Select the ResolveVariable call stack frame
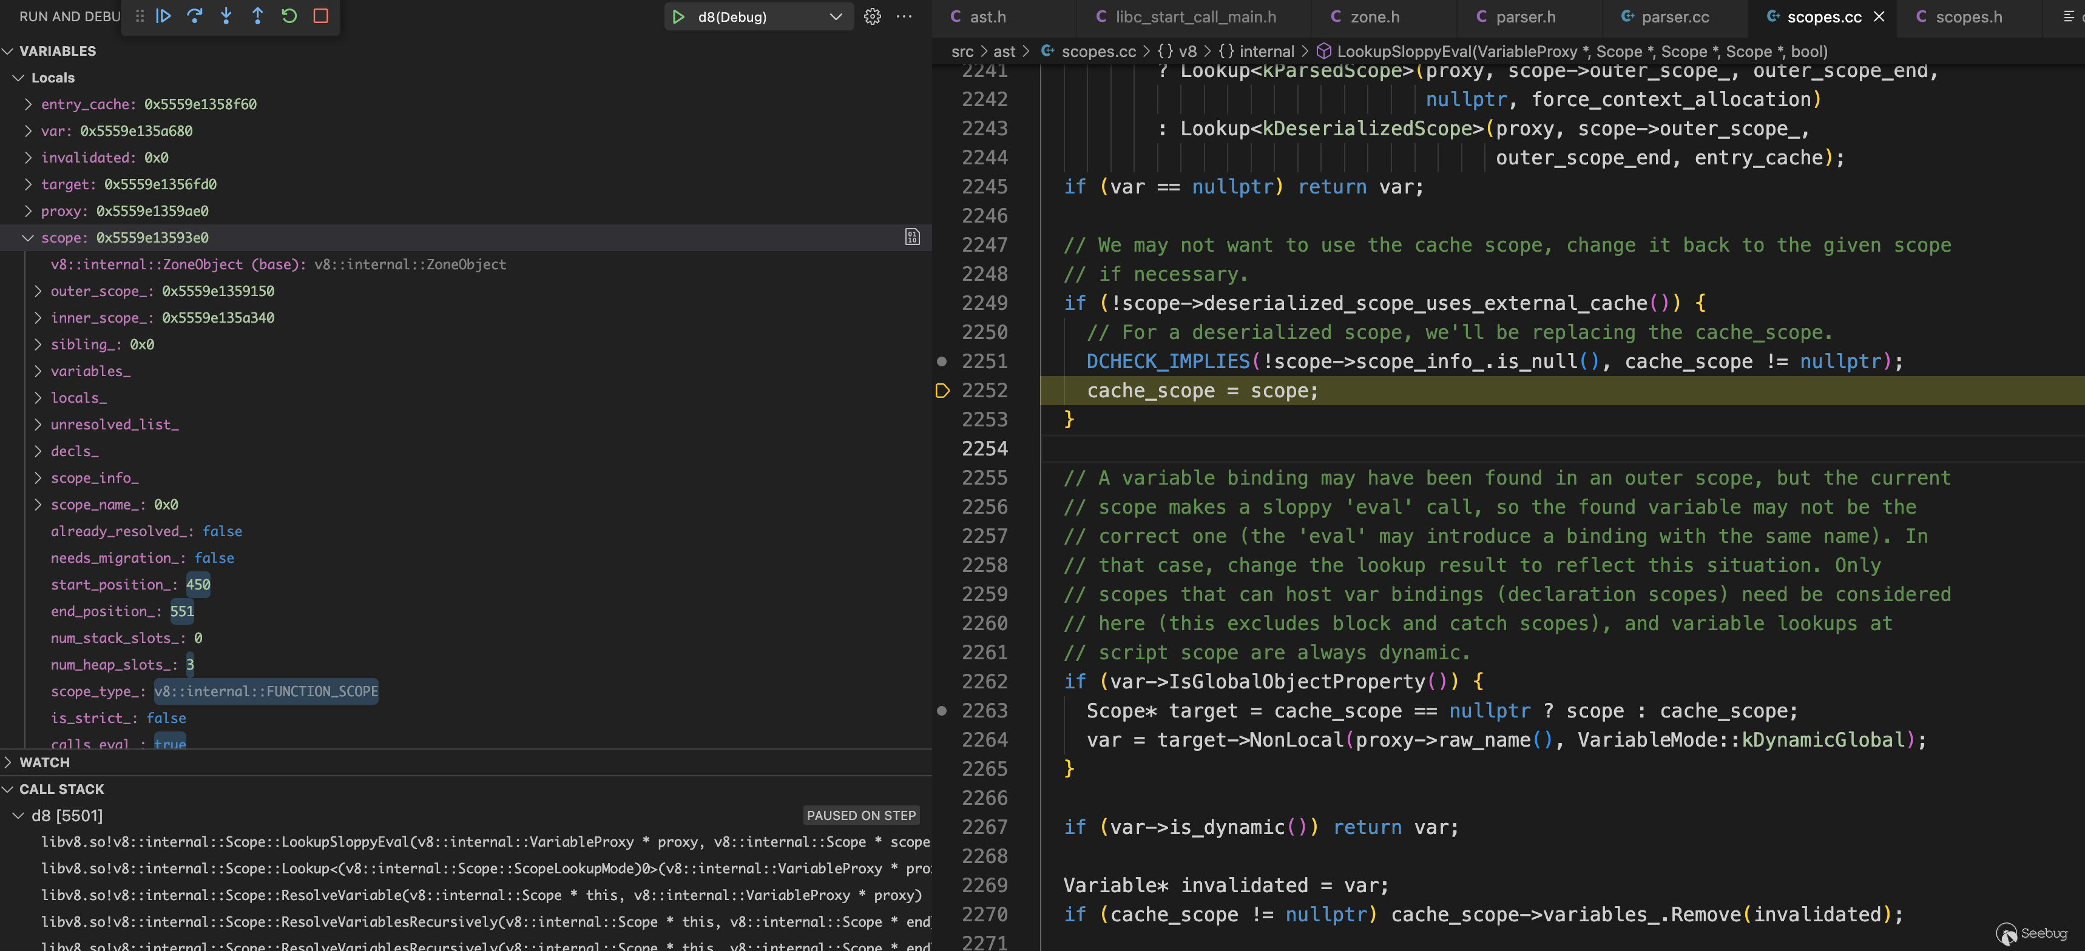The height and width of the screenshot is (951, 2085). point(481,895)
